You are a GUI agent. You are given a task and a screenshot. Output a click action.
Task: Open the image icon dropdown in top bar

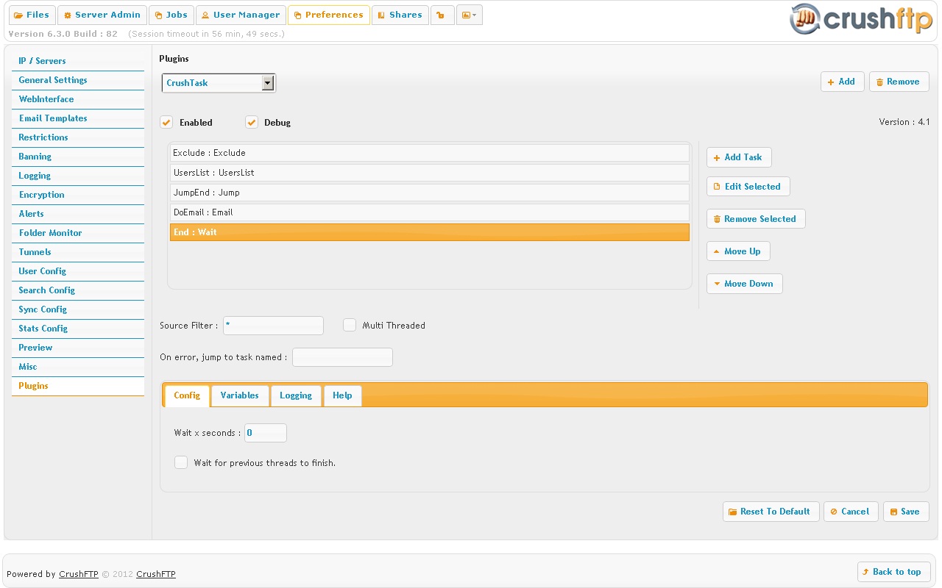pos(470,15)
